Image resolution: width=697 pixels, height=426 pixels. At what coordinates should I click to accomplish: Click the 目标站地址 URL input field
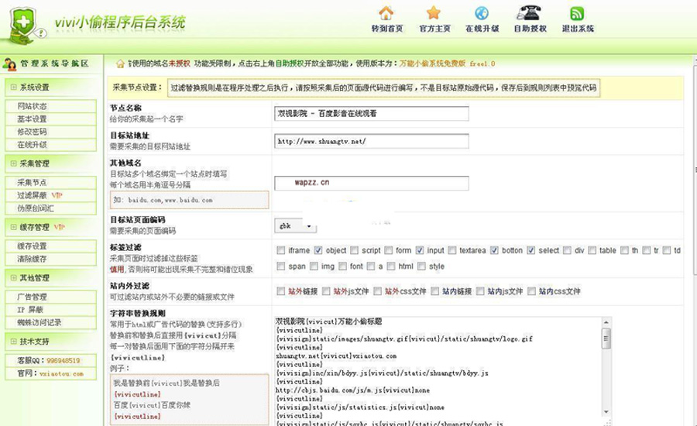372,142
